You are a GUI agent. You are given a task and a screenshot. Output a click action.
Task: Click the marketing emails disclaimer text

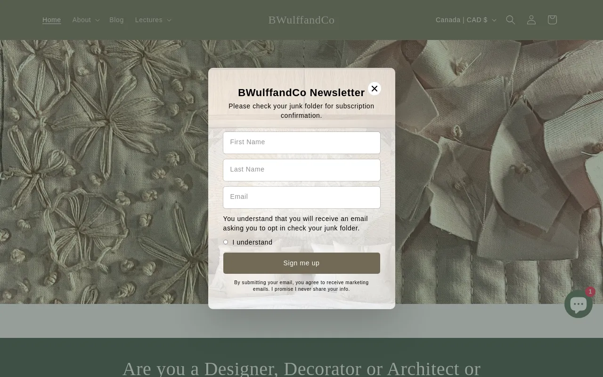301,286
